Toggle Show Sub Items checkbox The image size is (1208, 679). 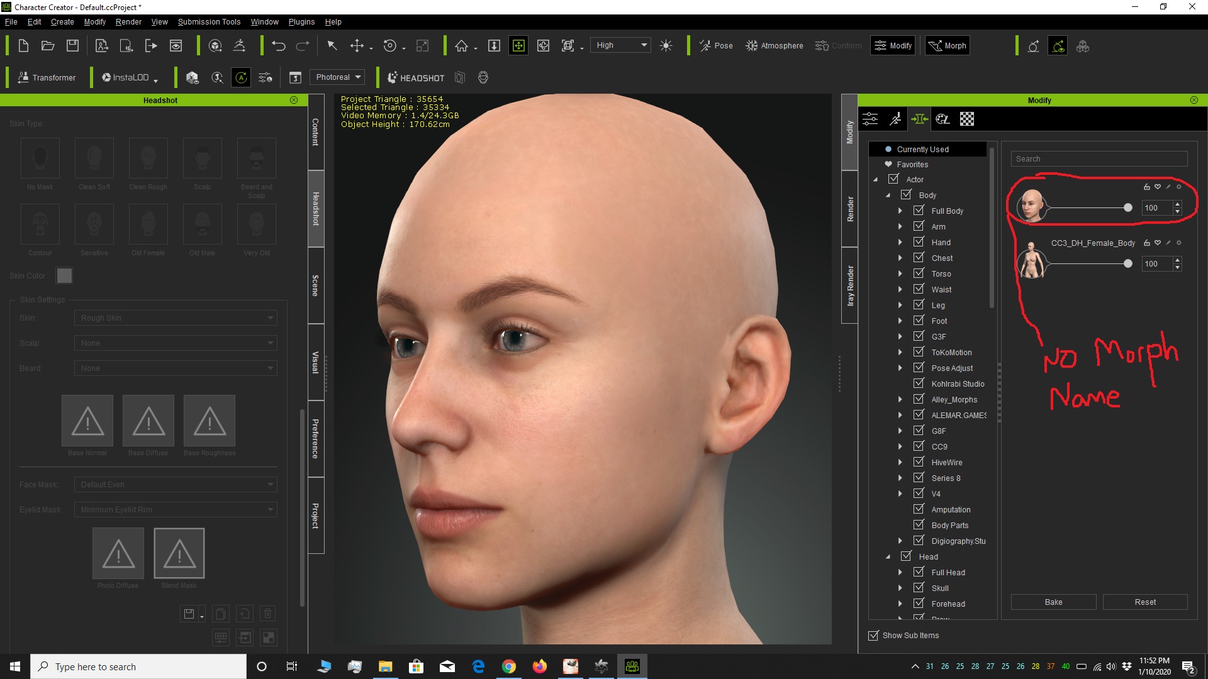click(873, 636)
